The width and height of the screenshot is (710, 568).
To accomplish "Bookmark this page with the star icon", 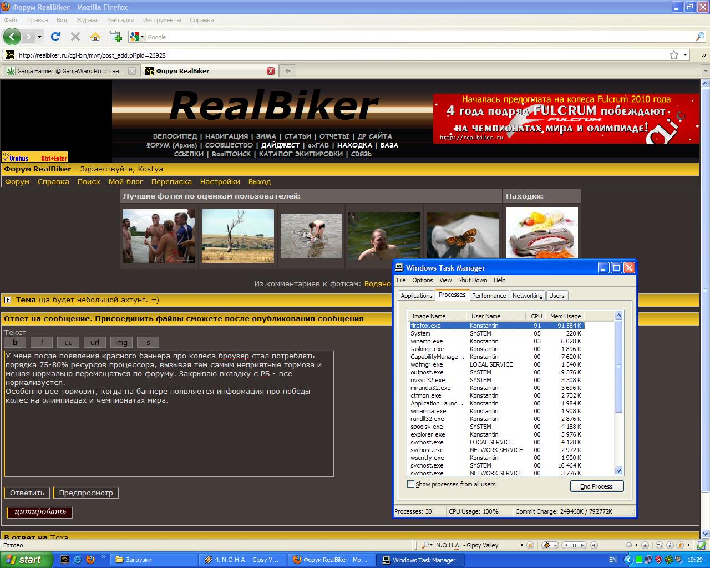I will (674, 55).
